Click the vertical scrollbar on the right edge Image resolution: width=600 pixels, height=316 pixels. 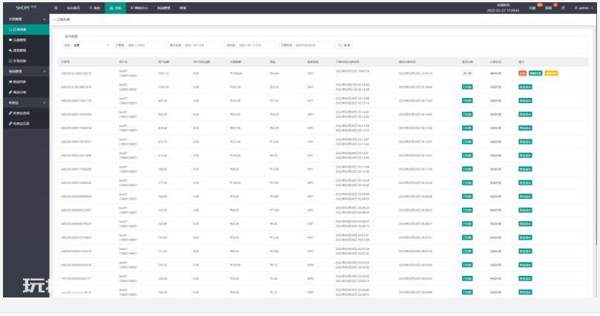[x=596, y=130]
